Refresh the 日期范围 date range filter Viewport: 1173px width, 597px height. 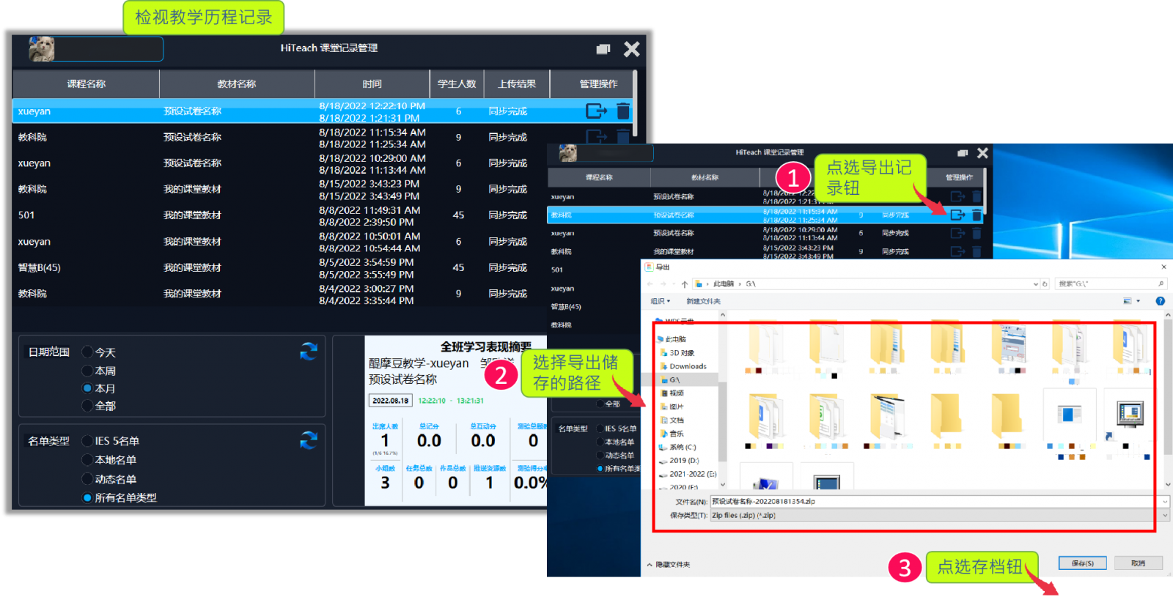309,352
